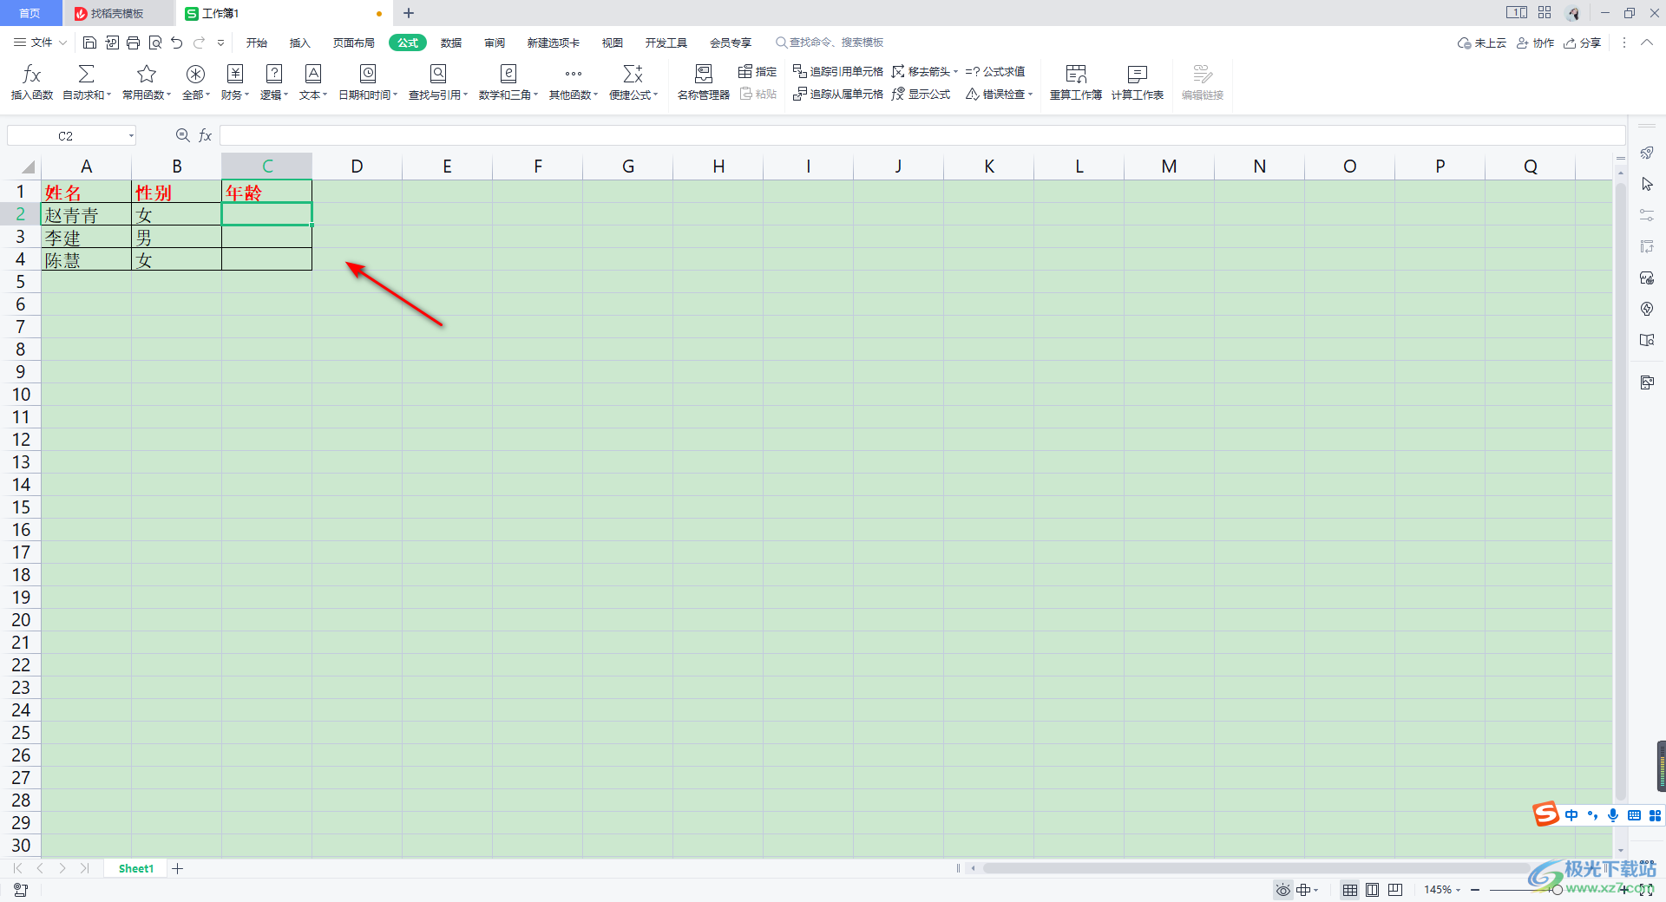Click the Sogou input method S icon

1546,814
